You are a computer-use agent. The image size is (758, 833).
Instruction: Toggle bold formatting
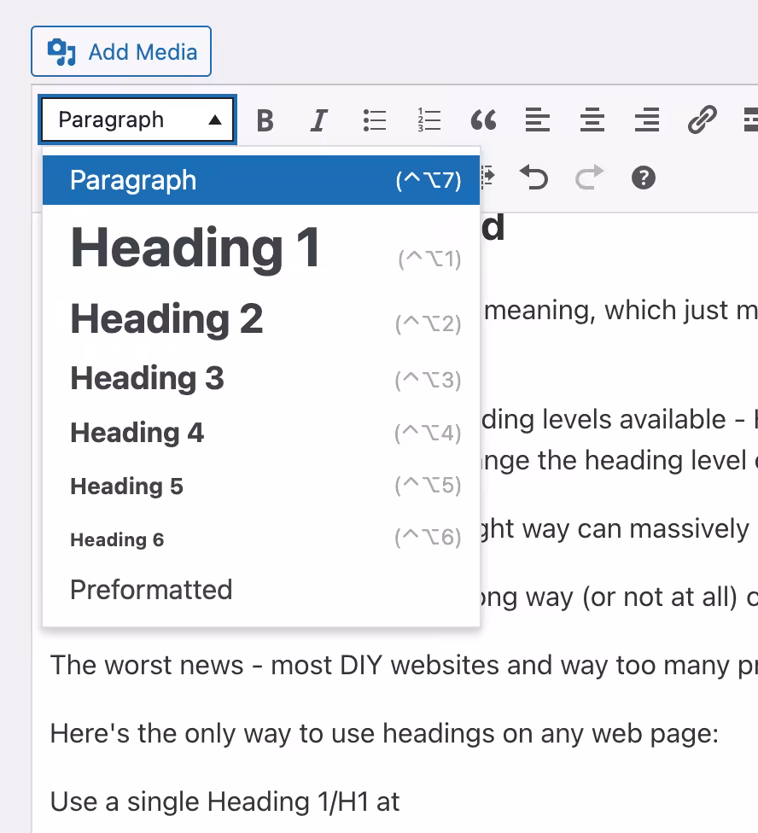pos(265,120)
